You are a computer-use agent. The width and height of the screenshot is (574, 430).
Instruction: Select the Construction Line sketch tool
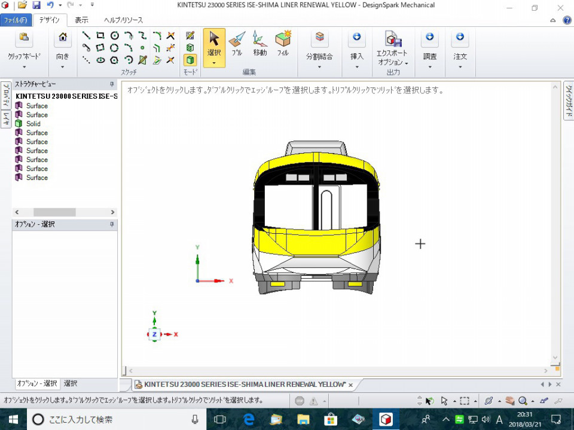pos(86,60)
